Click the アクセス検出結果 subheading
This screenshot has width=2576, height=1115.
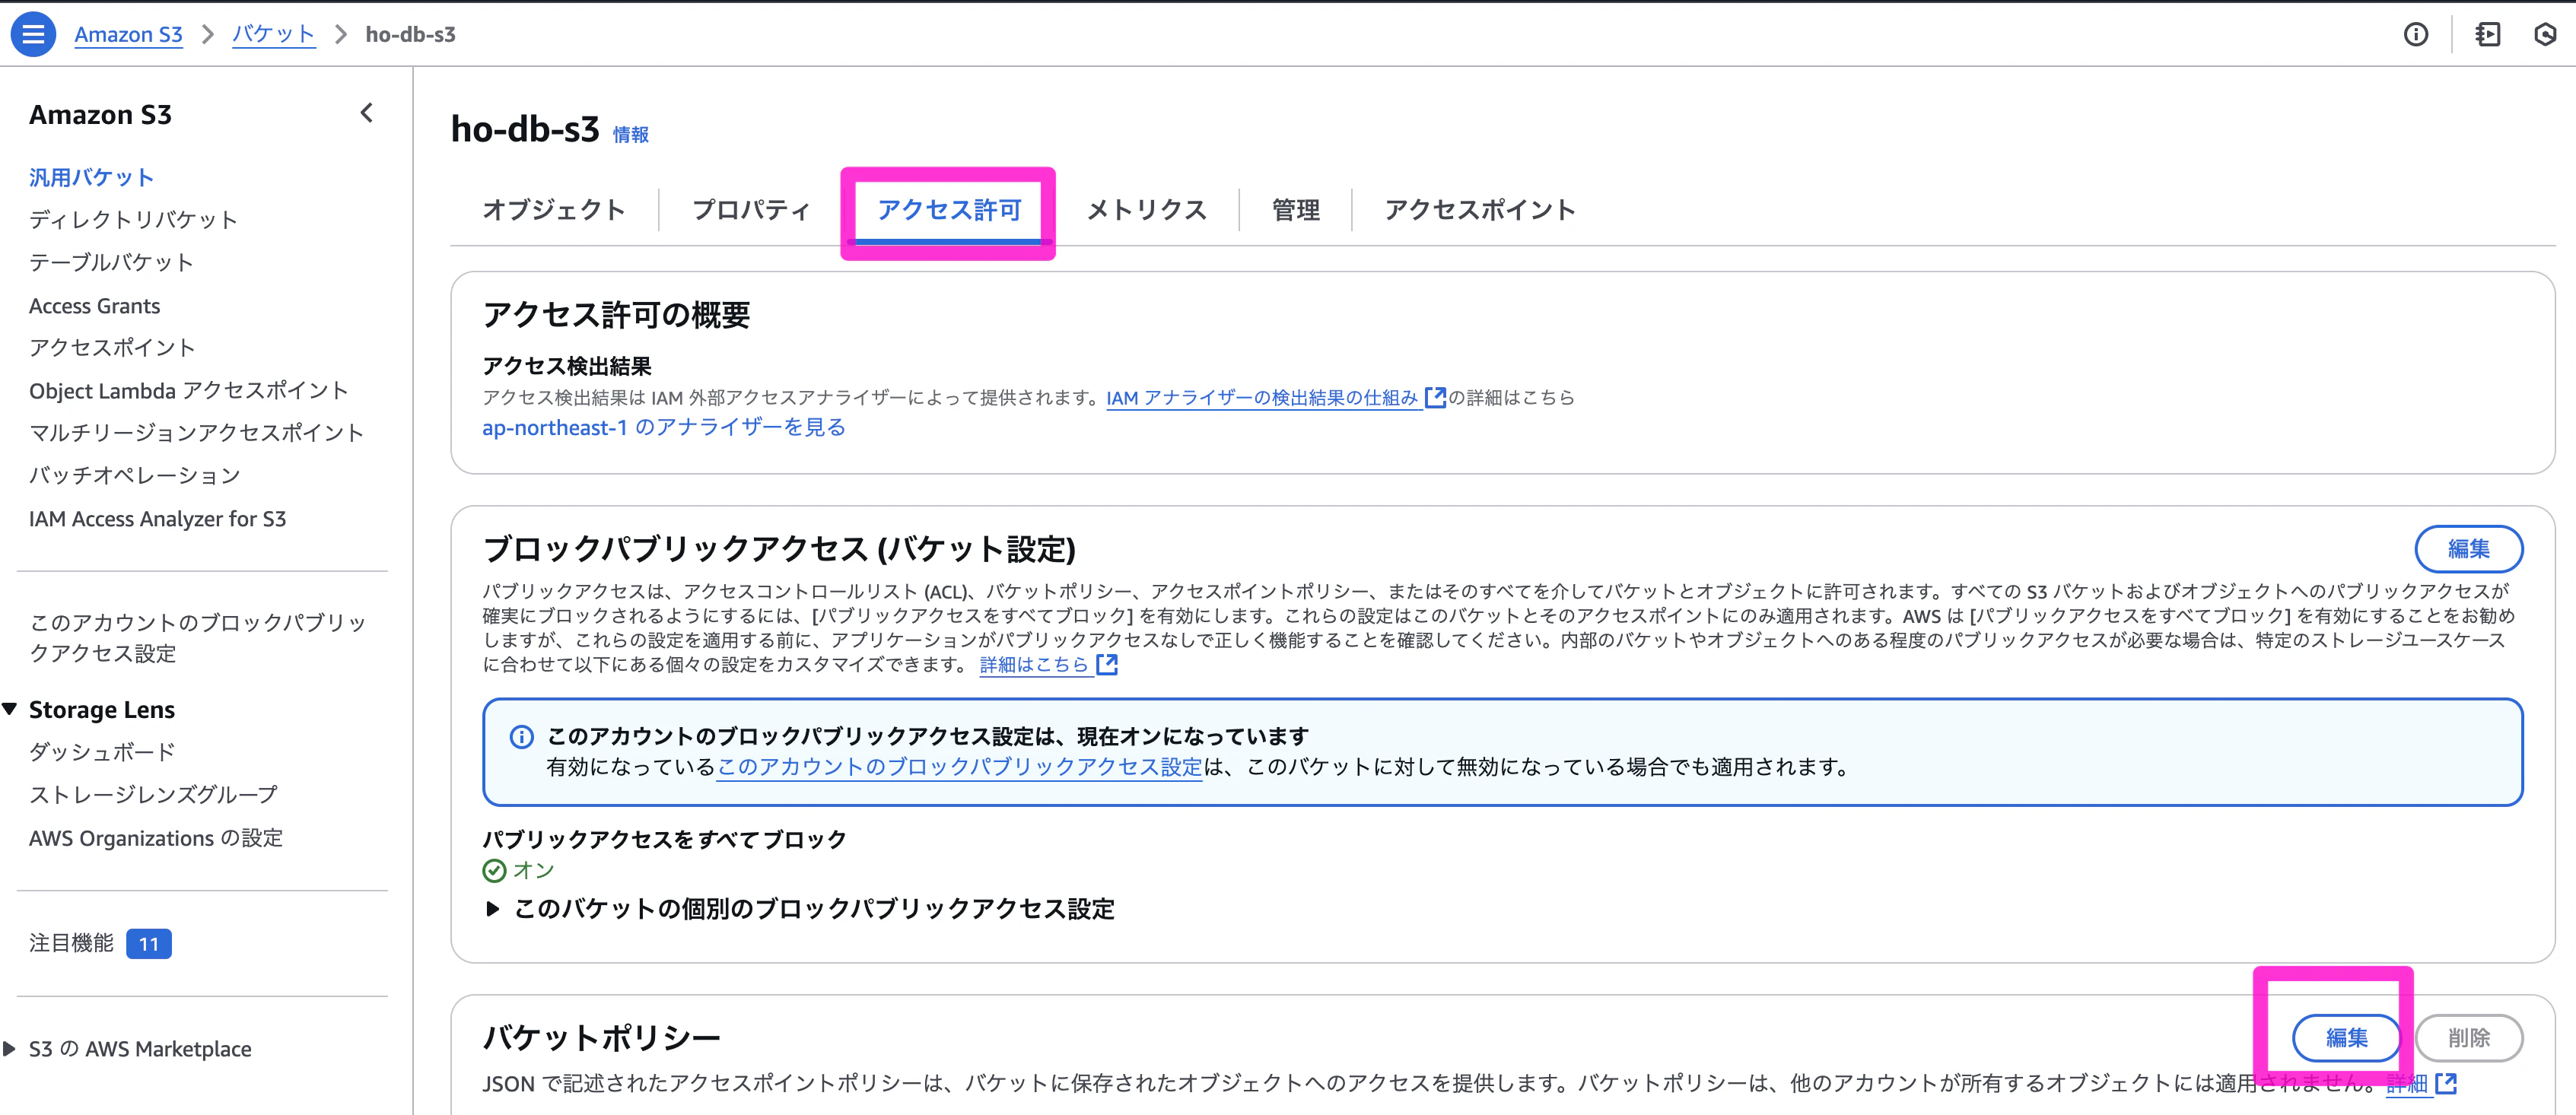(x=567, y=366)
